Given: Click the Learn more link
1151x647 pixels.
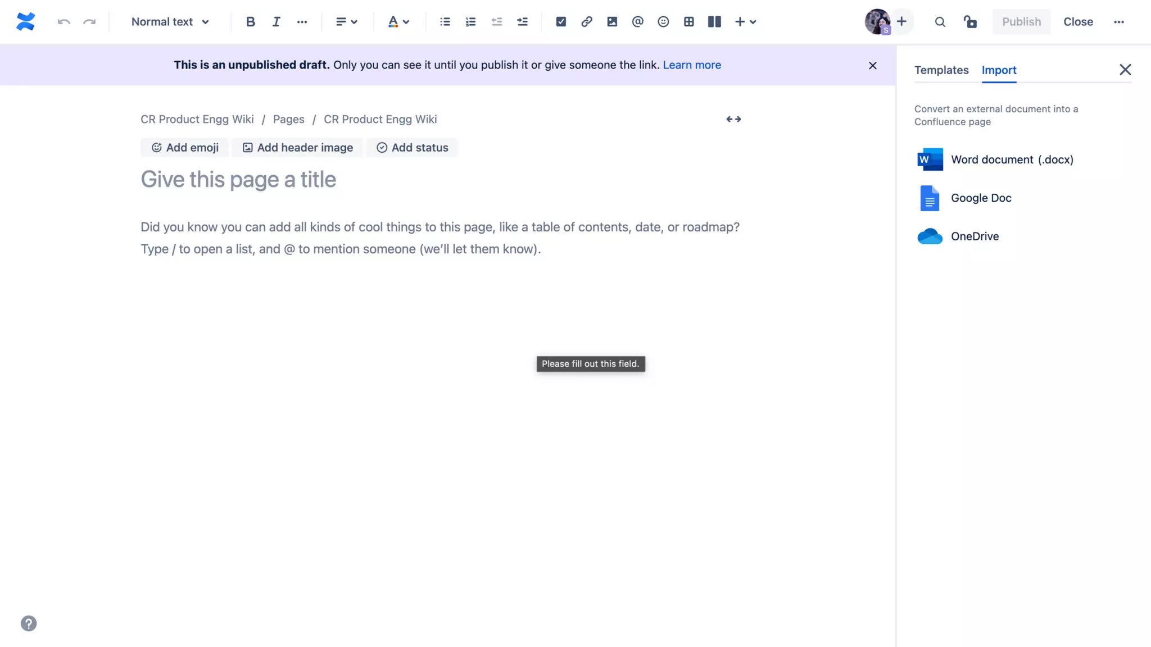Looking at the screenshot, I should pos(691,65).
